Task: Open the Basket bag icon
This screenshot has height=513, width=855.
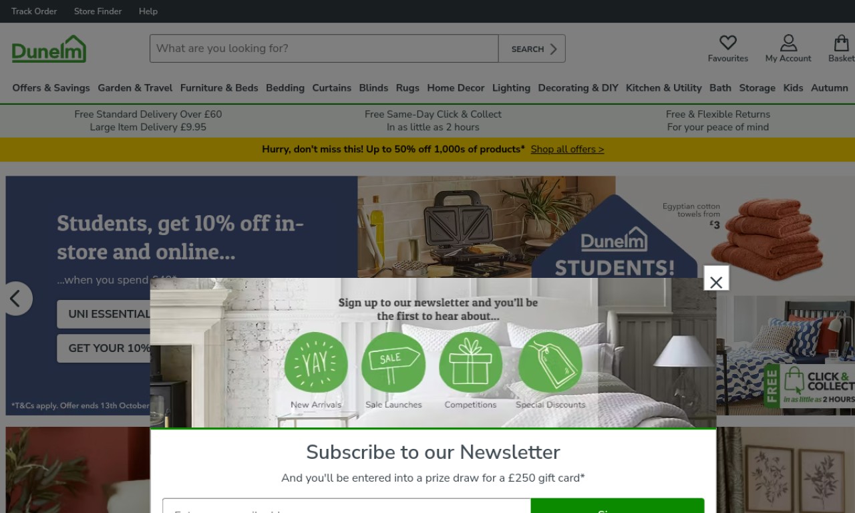Action: point(841,43)
